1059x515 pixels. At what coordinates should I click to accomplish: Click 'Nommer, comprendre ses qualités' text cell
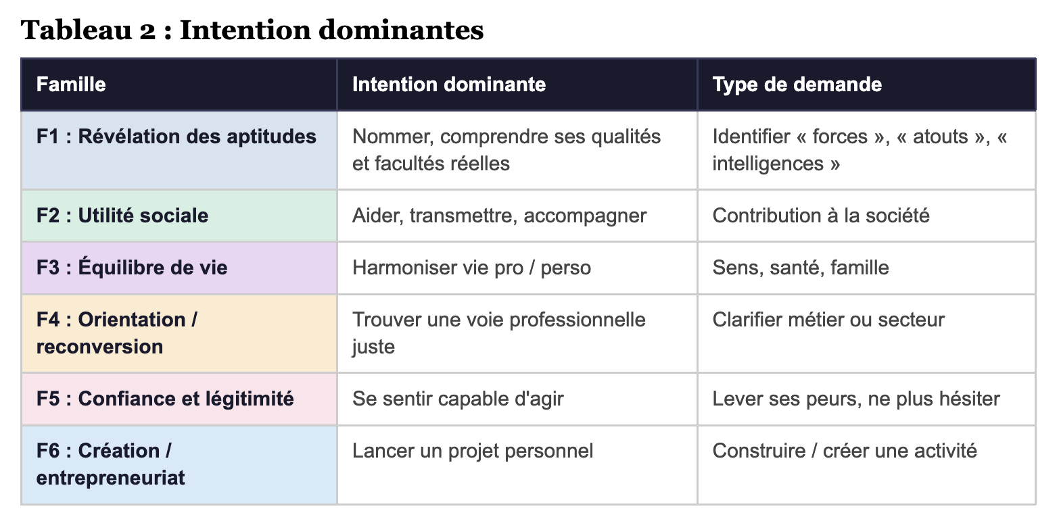tap(507, 150)
